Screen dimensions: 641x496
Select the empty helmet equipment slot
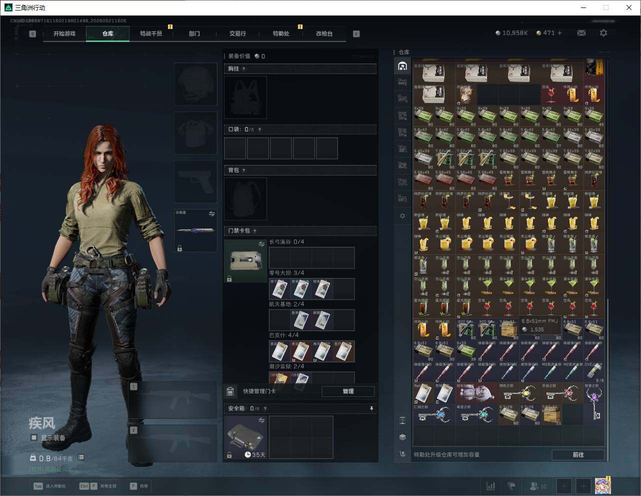195,84
